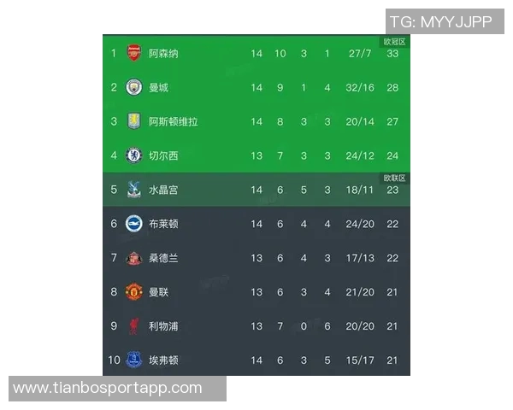This screenshot has height=410, width=513.
Task: Open the Sunderland crest icon
Action: coord(133,258)
